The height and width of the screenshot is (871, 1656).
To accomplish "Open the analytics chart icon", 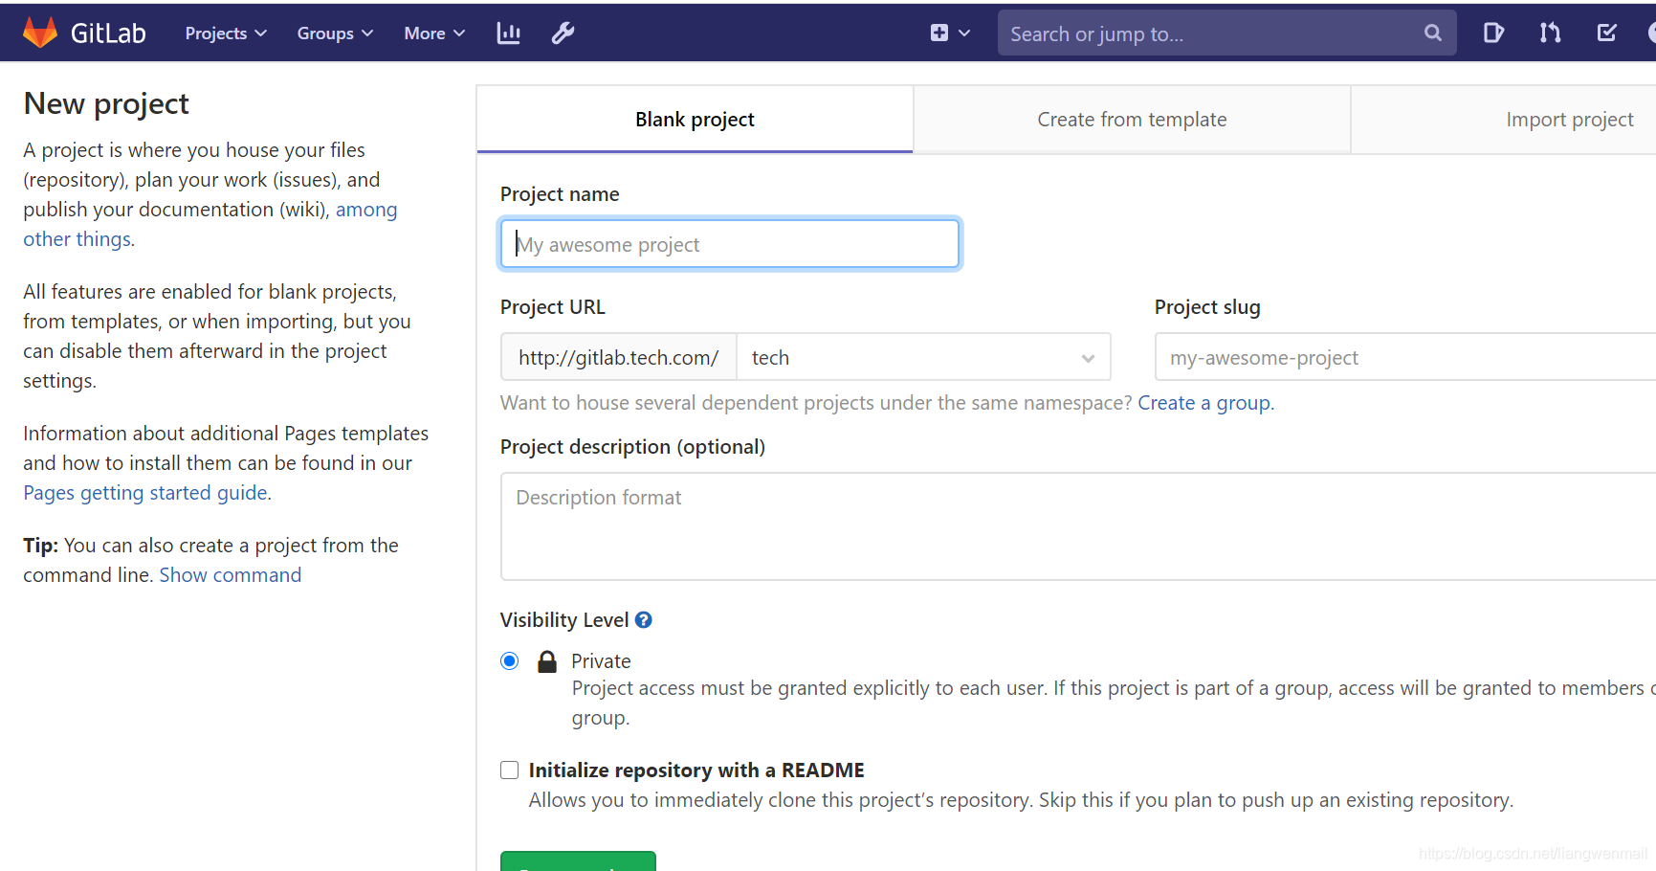I will [508, 33].
